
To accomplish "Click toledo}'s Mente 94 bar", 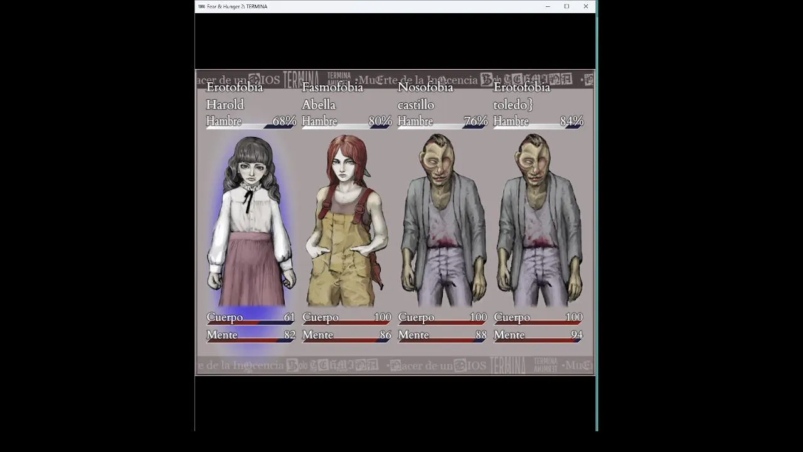I will 538,336.
